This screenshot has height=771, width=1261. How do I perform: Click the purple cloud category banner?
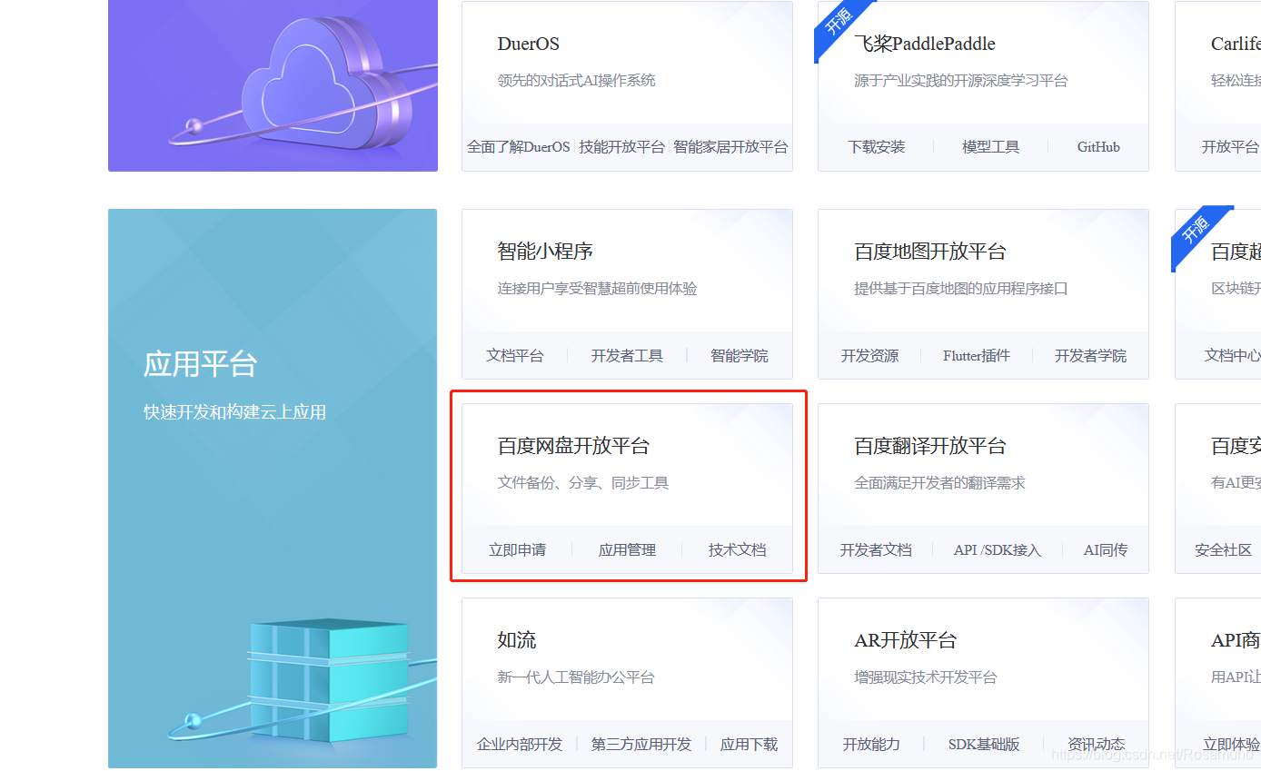pos(273,85)
